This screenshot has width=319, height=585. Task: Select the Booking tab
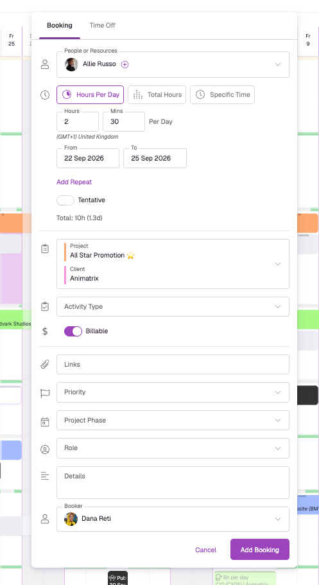tap(60, 26)
